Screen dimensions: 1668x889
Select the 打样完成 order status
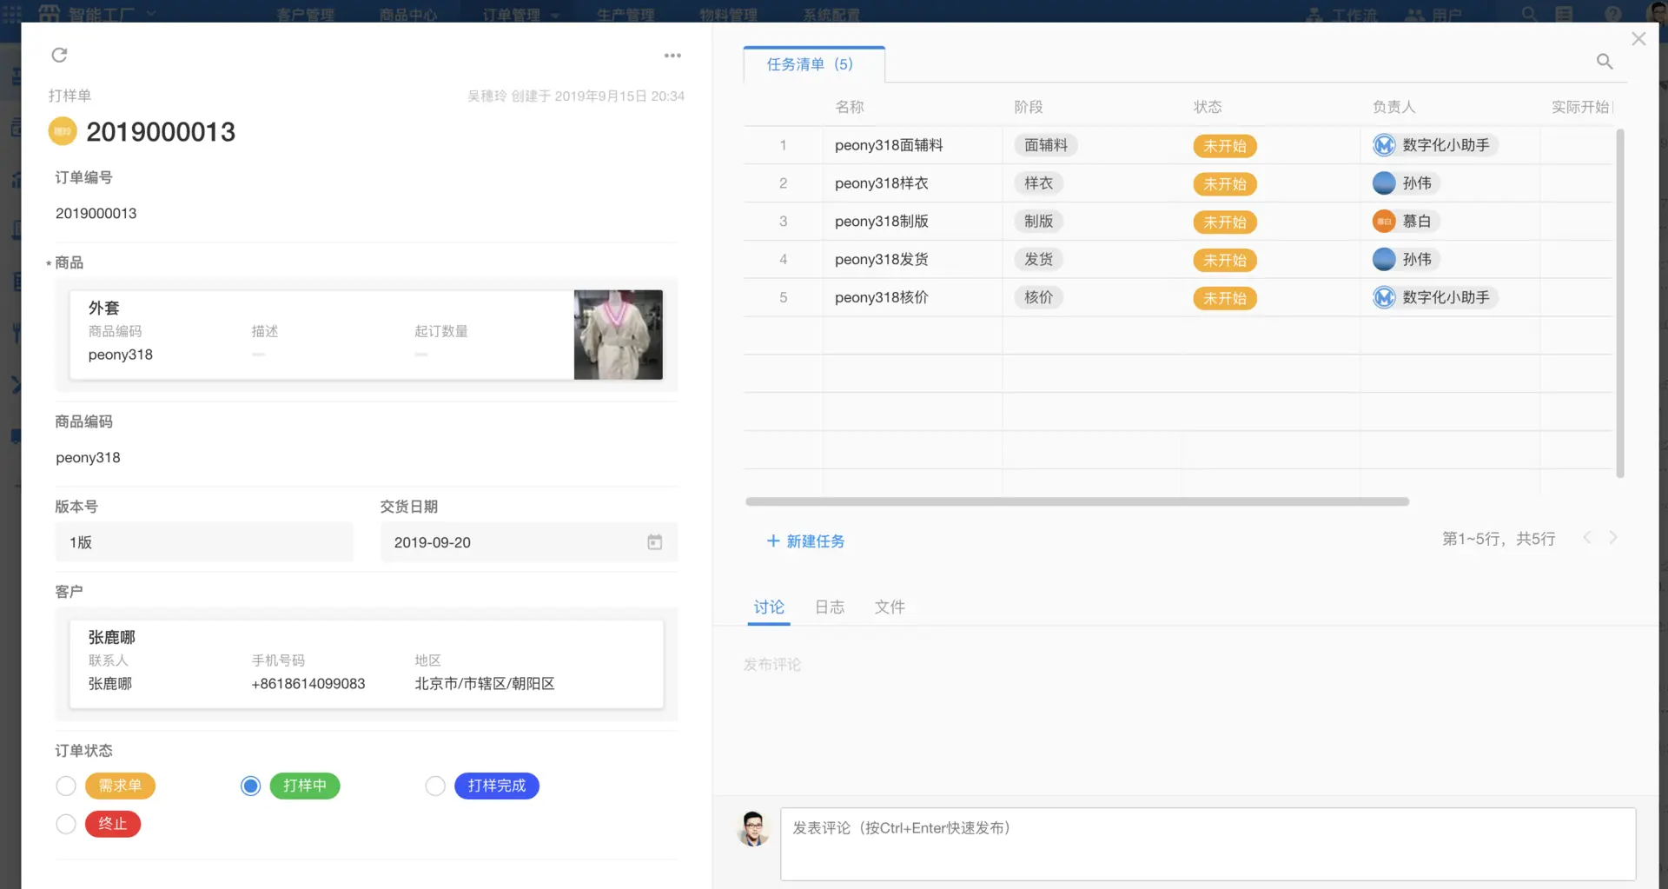point(435,786)
